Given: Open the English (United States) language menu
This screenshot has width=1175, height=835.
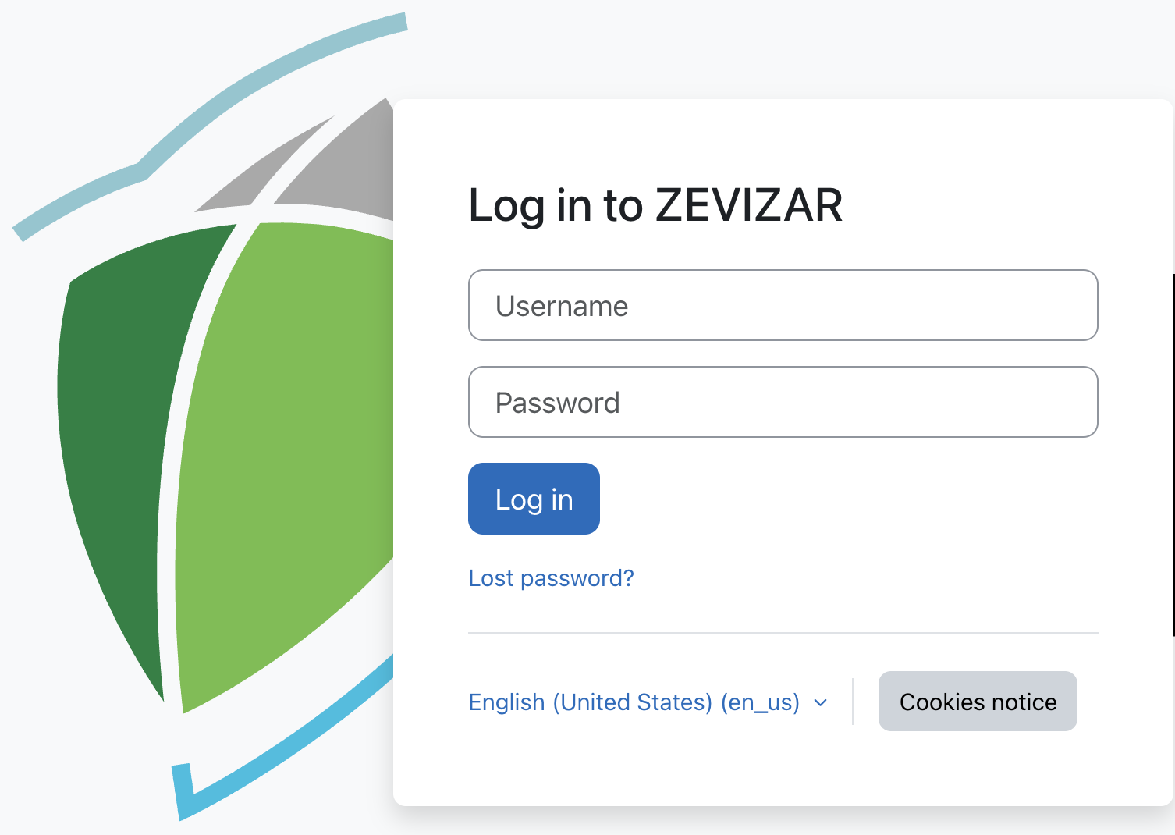Looking at the screenshot, I should click(x=634, y=702).
